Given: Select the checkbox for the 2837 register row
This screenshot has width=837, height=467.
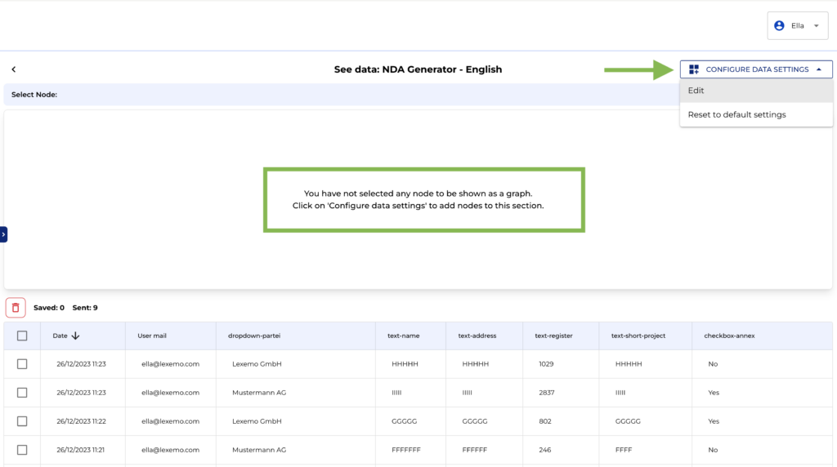Looking at the screenshot, I should (22, 393).
